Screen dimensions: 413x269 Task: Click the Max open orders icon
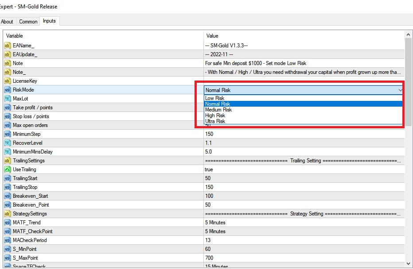click(7, 125)
